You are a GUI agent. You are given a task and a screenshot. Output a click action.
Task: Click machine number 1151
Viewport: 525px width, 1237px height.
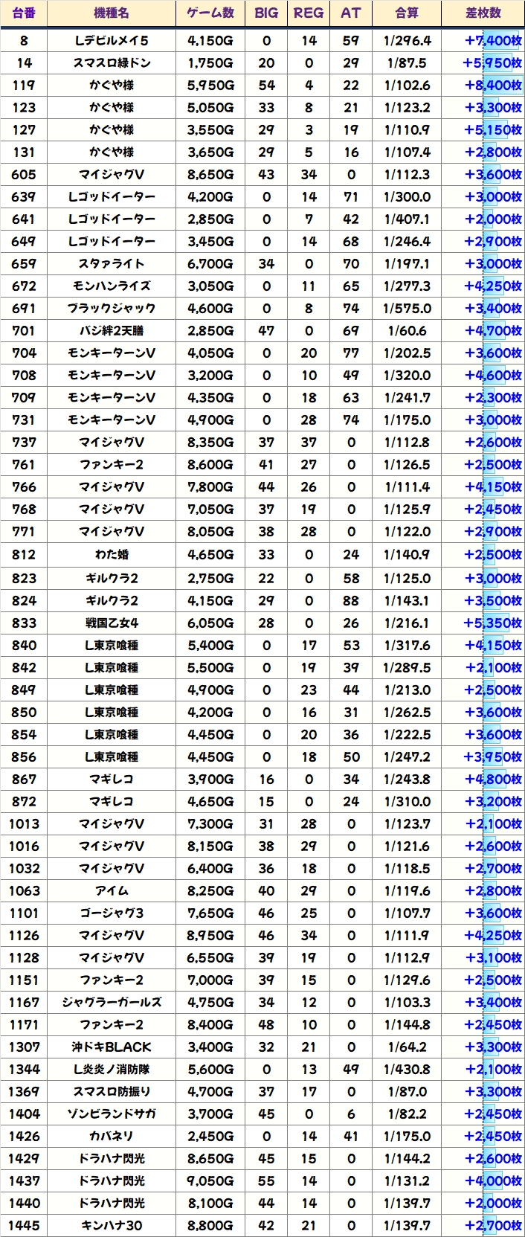pyautogui.click(x=24, y=980)
